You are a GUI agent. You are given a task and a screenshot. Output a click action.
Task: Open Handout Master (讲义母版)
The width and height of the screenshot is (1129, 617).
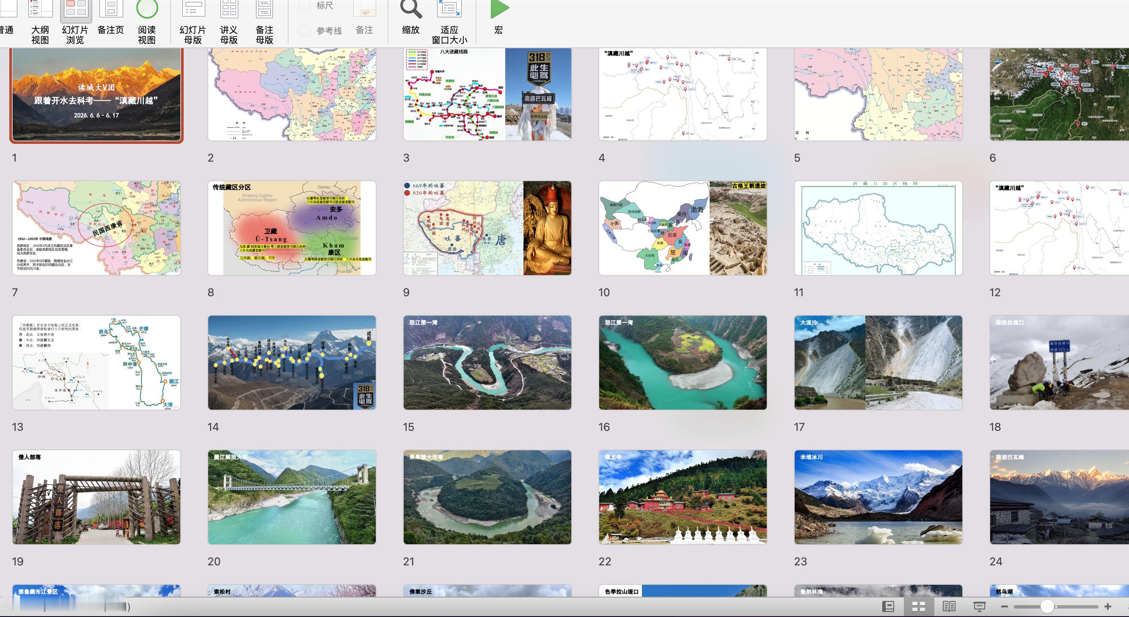[229, 22]
